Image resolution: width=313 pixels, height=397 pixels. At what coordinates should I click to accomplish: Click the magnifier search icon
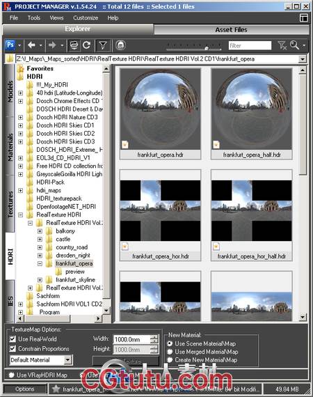[x=294, y=45]
